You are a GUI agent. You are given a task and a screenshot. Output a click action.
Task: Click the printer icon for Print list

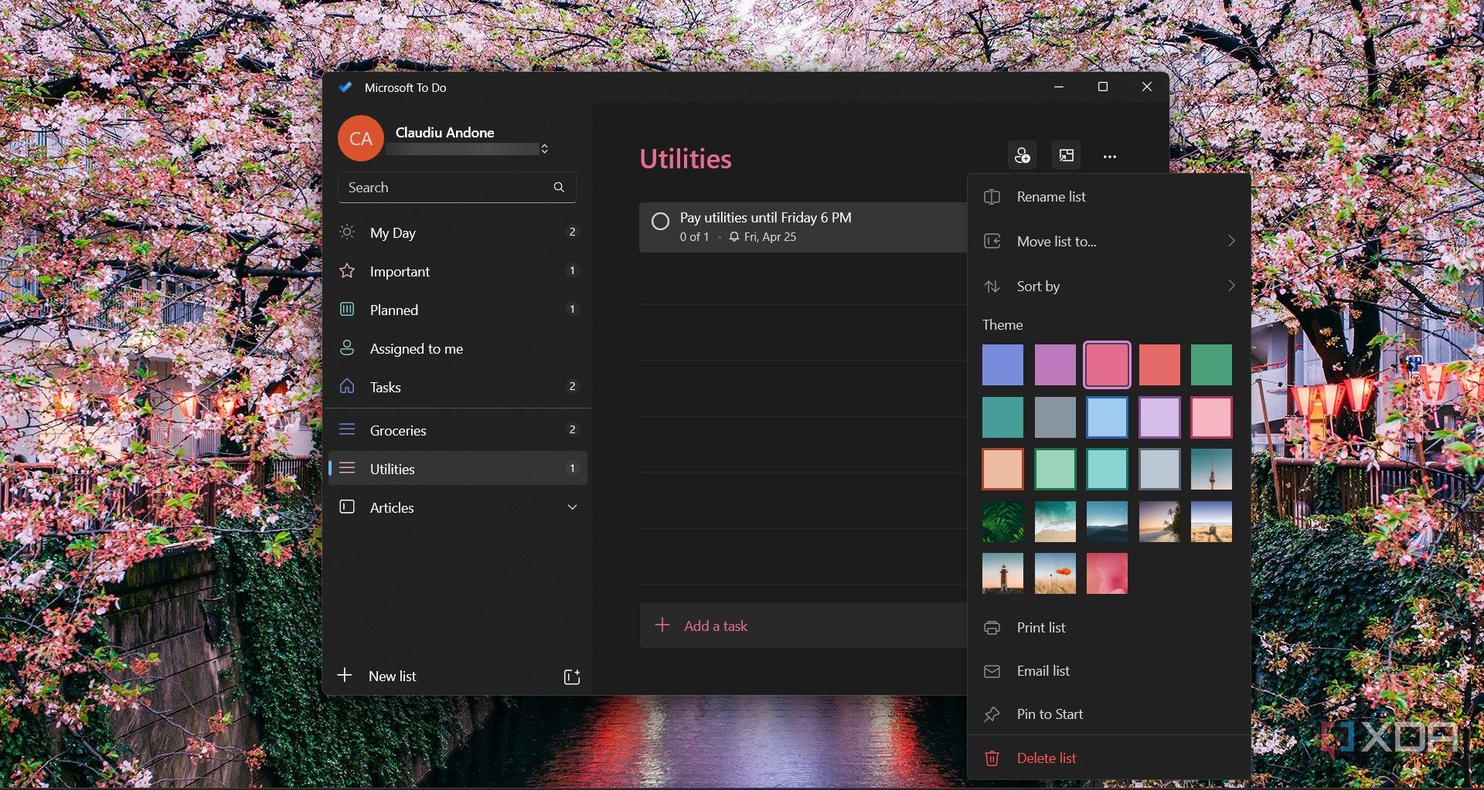(x=992, y=628)
